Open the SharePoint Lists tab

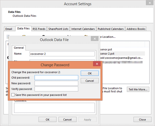(x=58, y=29)
